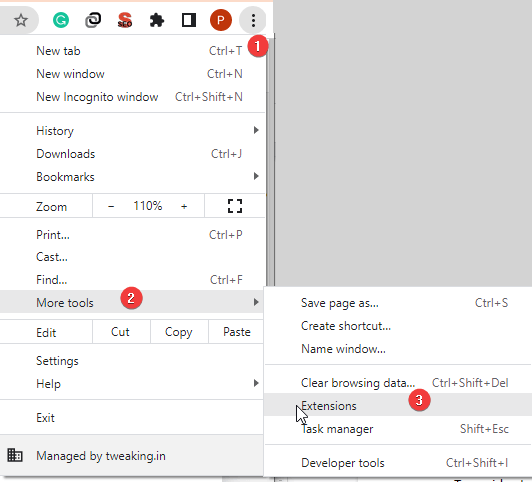Viewport: 532px width, 482px height.
Task: Expand the Help submenu
Action: [132, 384]
